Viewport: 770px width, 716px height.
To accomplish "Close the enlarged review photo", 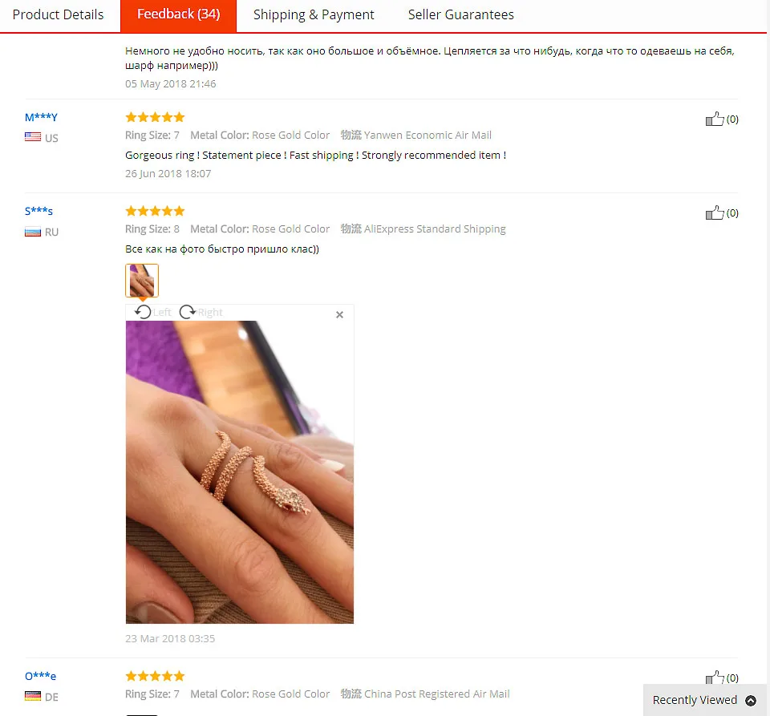I will point(339,314).
